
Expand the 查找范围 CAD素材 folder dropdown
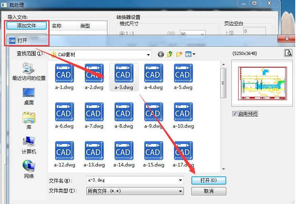coord(148,55)
